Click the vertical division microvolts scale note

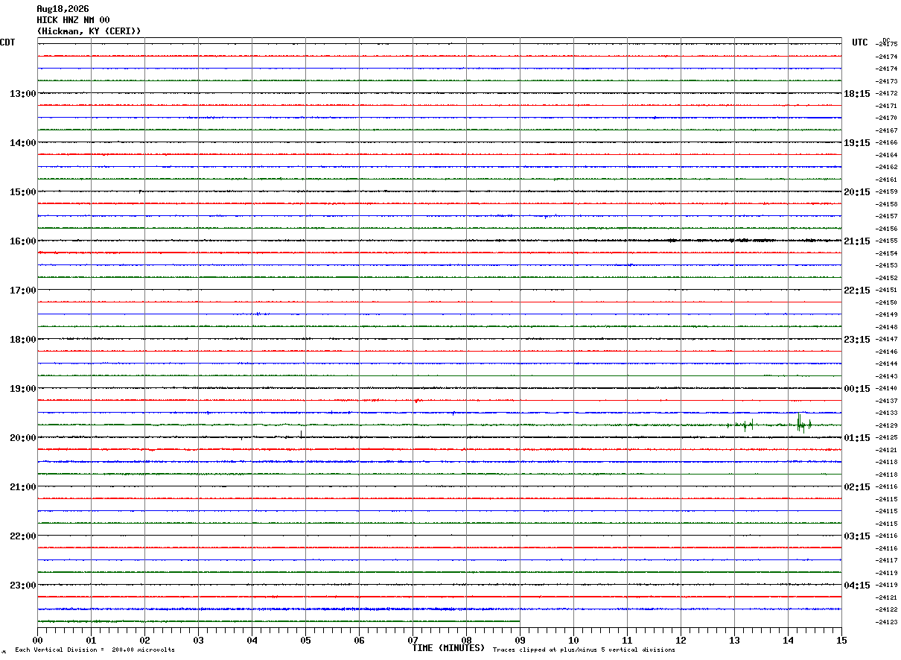click(95, 650)
